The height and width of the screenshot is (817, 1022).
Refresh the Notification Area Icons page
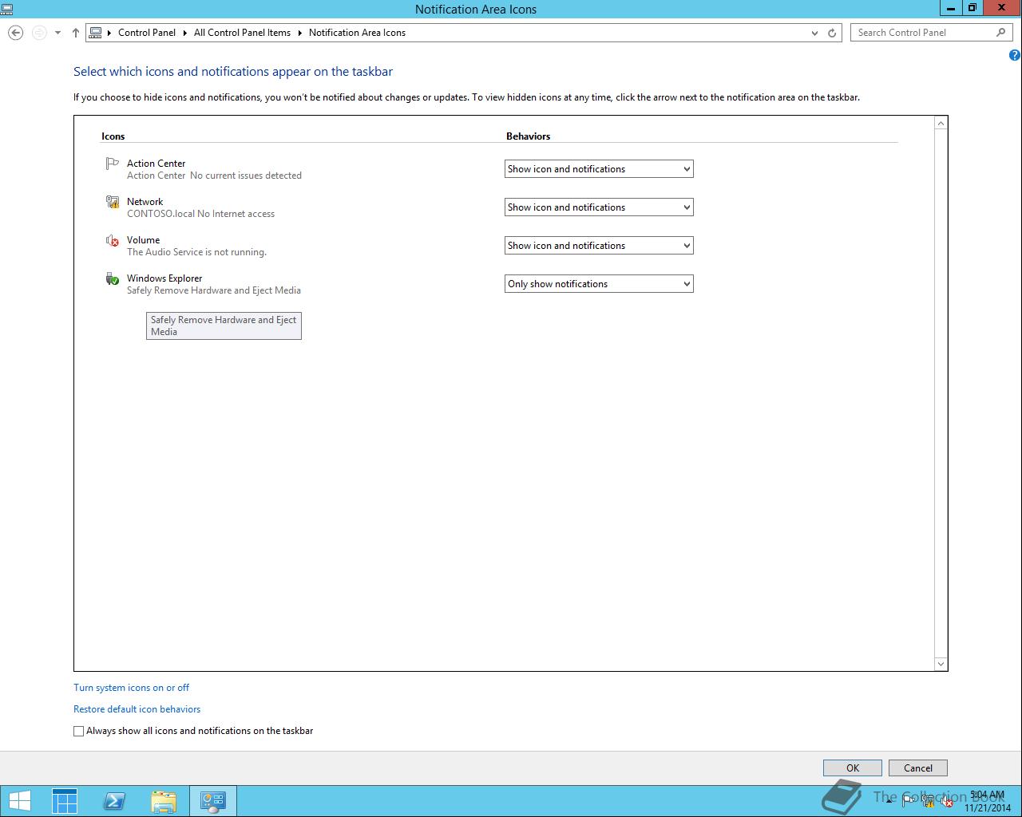point(832,33)
